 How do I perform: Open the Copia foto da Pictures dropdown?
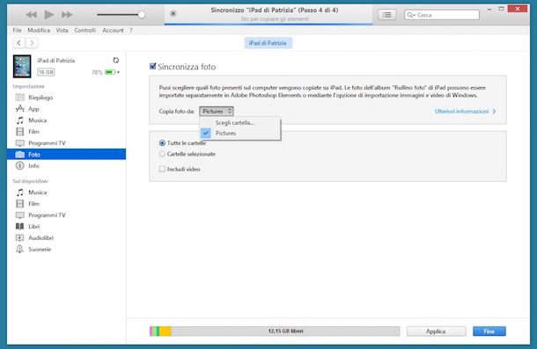pyautogui.click(x=217, y=111)
